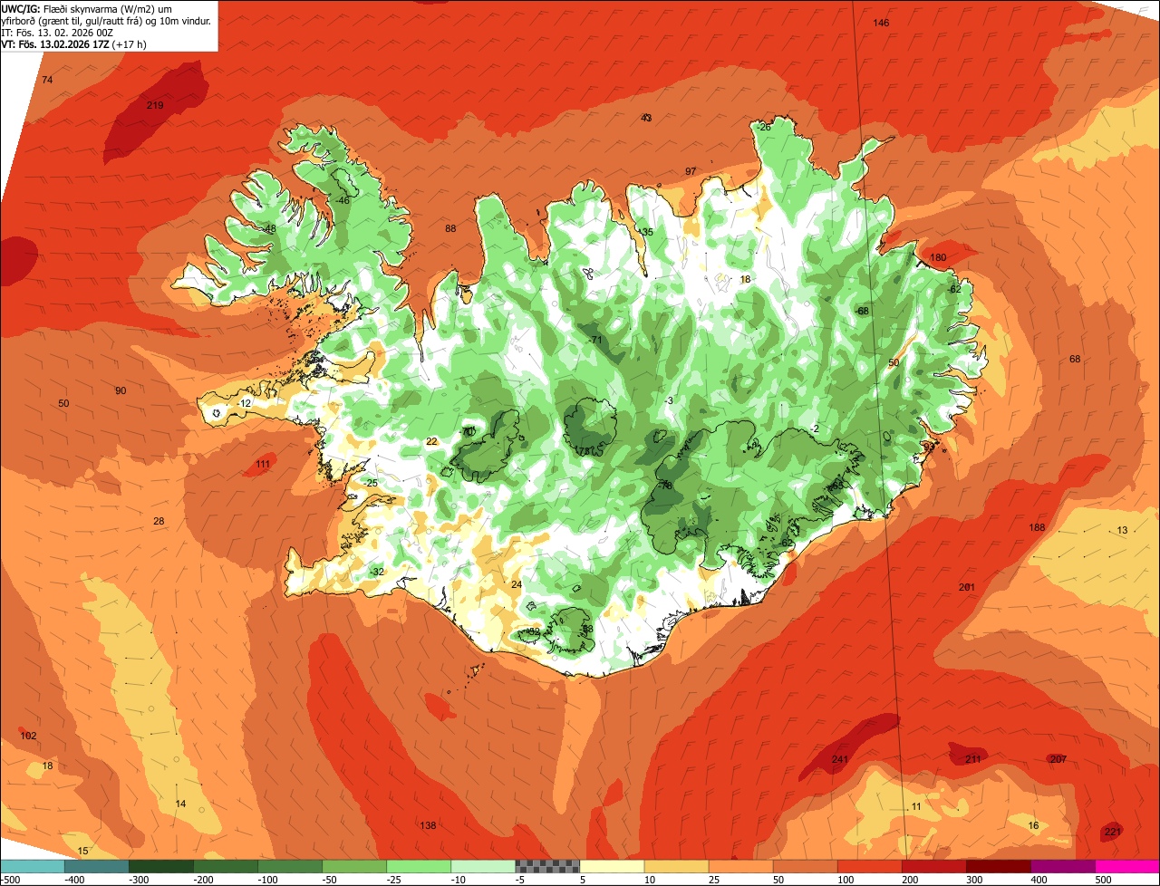Click the 138 value on the map
Image resolution: width=1160 pixels, height=886 pixels.
[x=428, y=825]
